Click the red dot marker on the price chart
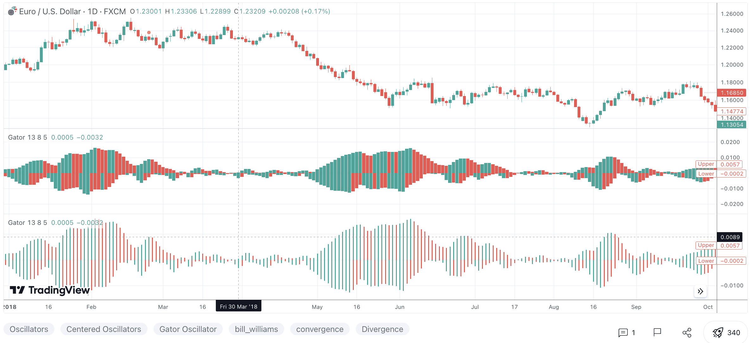Viewport: 750px width, 343px height. tap(149, 33)
